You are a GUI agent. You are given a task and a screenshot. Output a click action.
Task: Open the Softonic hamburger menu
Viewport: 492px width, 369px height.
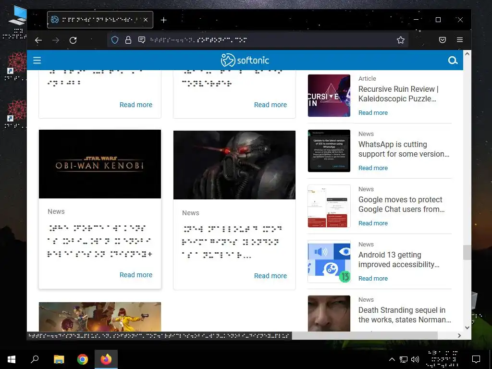tap(37, 60)
